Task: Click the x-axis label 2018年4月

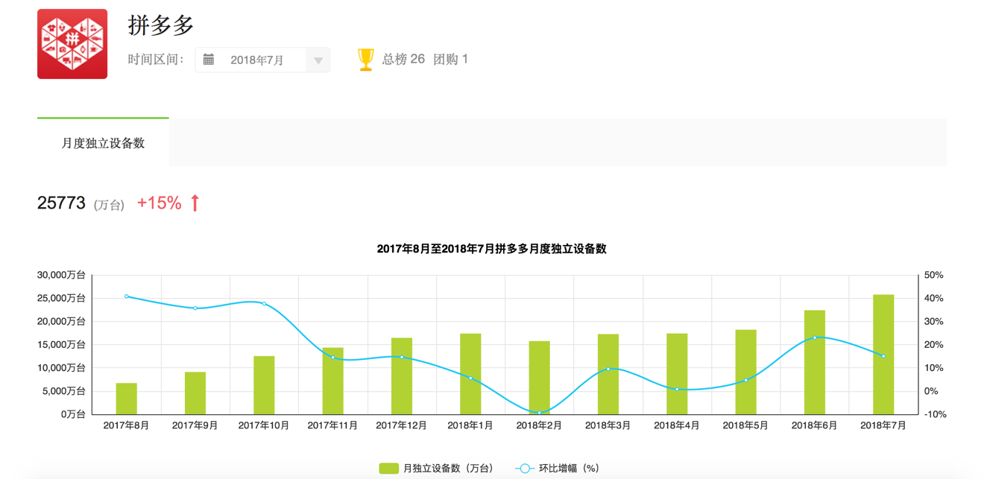Action: point(677,425)
